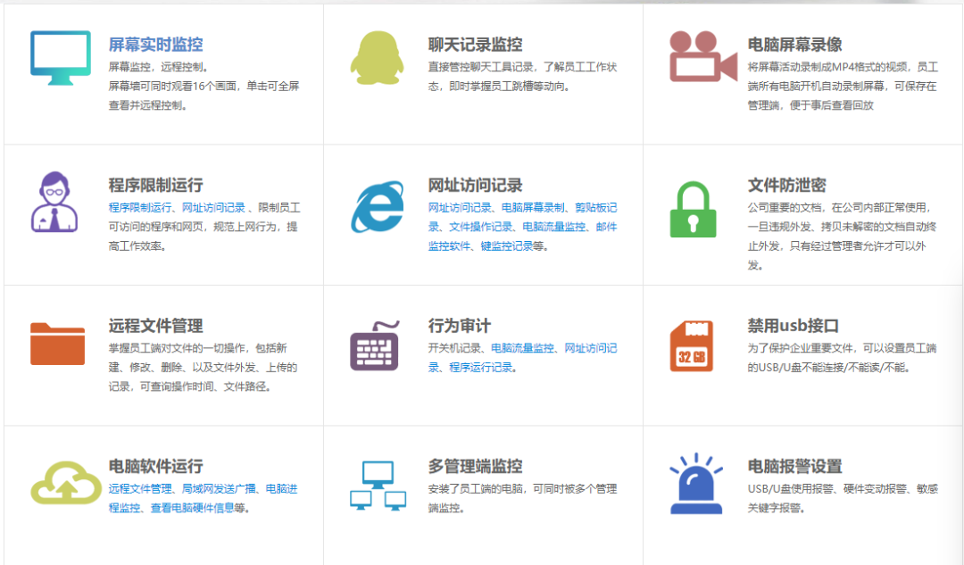The image size is (964, 565).
Task: Open the 查看电脑硬件信息 link
Action: 195,506
